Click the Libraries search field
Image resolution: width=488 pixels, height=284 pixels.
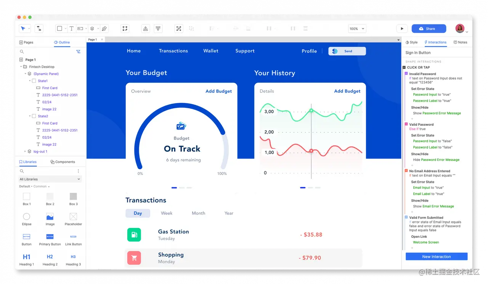click(48, 171)
